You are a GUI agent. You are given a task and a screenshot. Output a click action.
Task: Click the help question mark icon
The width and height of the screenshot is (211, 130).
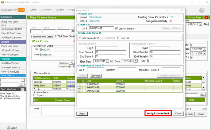click(x=202, y=10)
